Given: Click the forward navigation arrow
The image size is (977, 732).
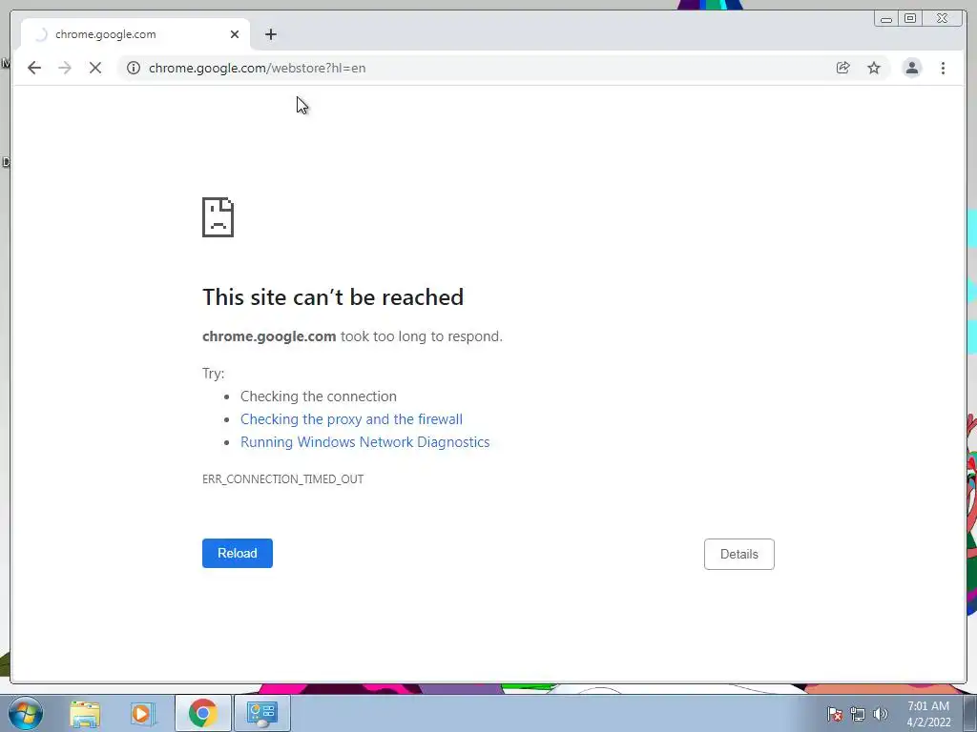Looking at the screenshot, I should [x=65, y=68].
